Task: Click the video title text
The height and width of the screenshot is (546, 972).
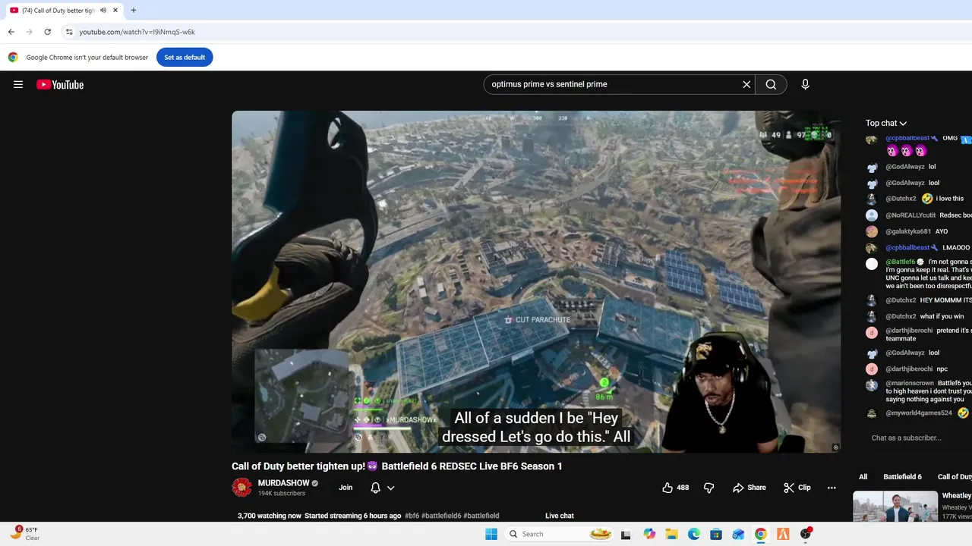Action: (x=397, y=466)
